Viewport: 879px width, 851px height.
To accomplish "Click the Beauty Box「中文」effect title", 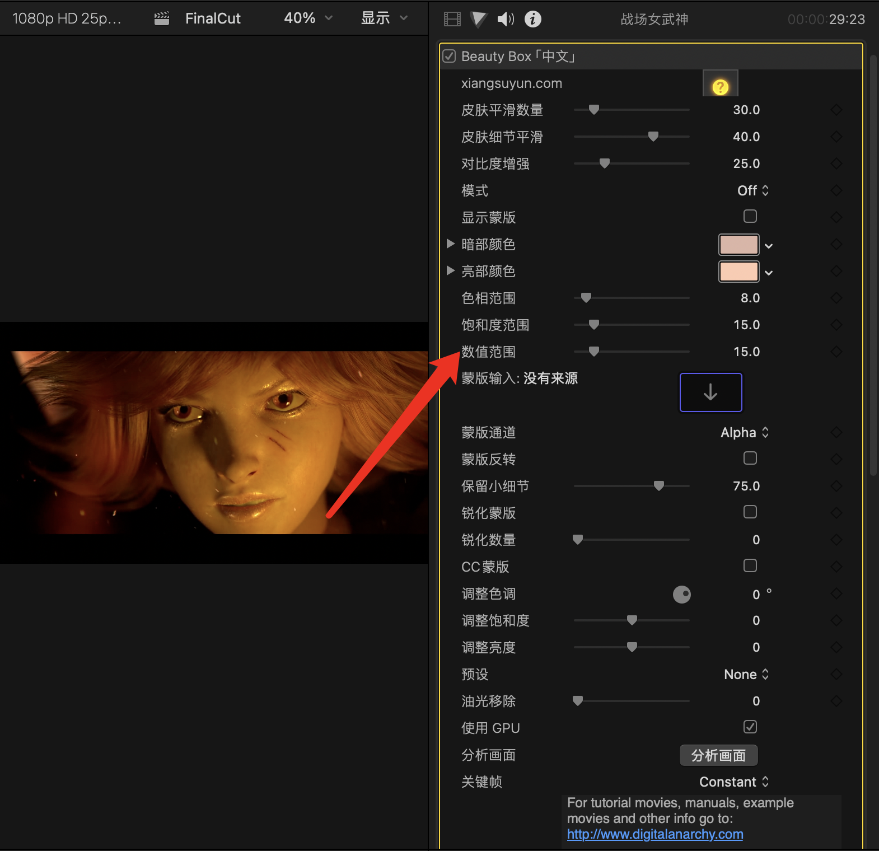I will 519,57.
